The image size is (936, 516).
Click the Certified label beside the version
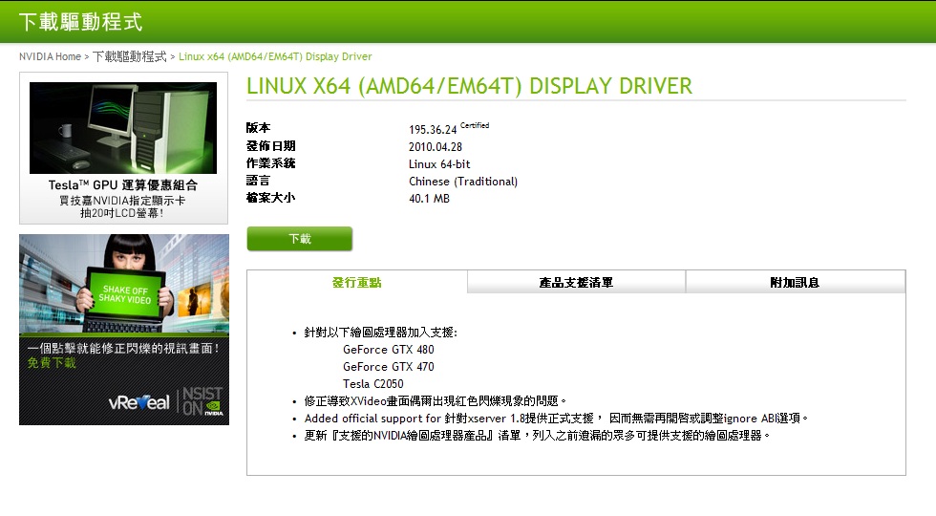(x=475, y=125)
